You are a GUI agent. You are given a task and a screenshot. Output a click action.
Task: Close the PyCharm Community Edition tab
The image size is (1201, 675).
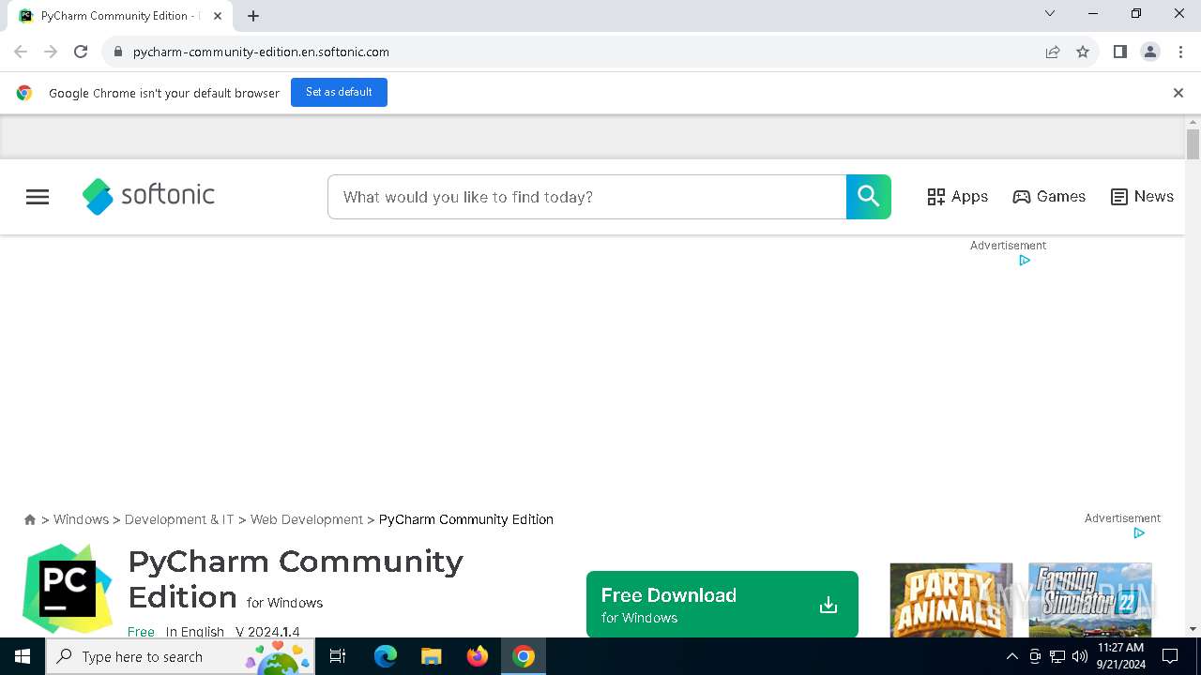point(218,16)
